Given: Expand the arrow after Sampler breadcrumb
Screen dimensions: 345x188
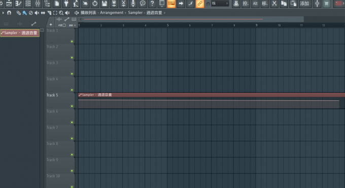Looking at the screenshot, I should (164, 13).
